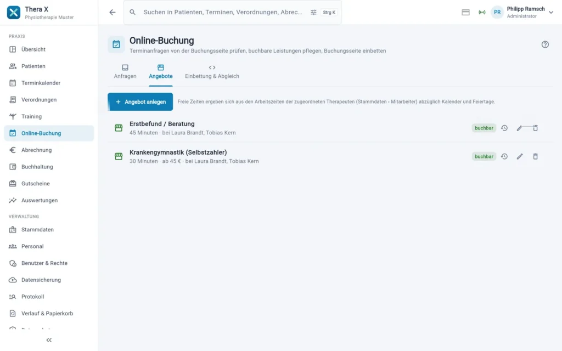The image size is (562, 351).
Task: Go to Personal
Action: 49,246
